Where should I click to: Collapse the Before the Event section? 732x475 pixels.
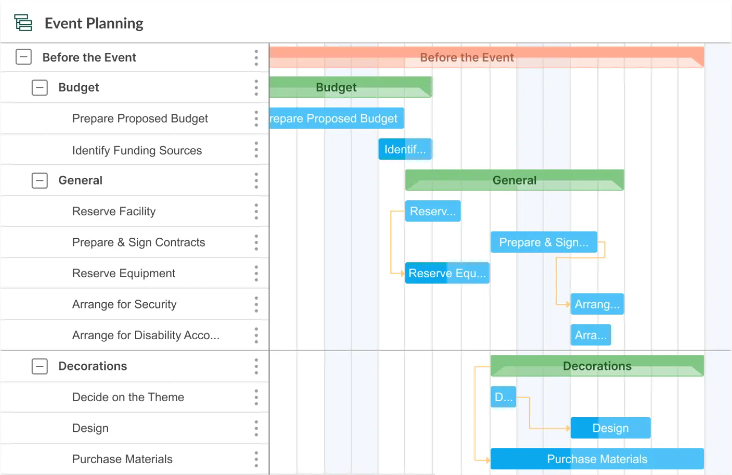tap(23, 57)
